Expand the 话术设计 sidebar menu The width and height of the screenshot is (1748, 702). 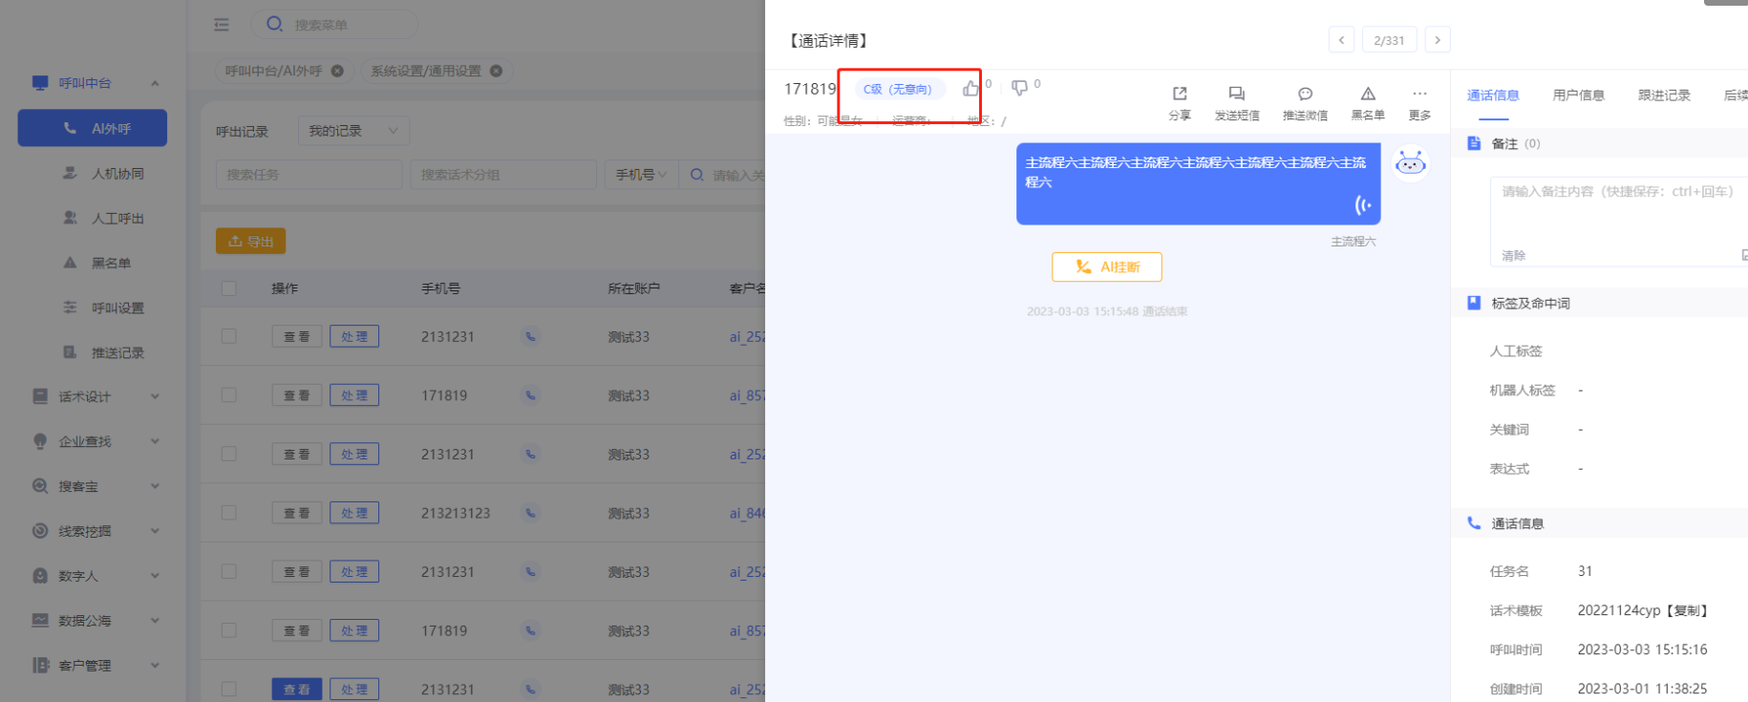(x=96, y=396)
